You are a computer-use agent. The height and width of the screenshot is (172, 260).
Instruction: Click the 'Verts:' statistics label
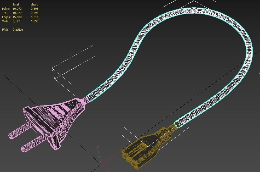pos(6,21)
